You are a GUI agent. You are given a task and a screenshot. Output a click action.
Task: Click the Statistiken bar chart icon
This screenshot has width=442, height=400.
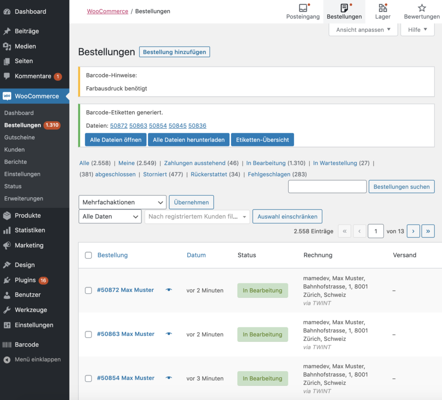[7, 230]
